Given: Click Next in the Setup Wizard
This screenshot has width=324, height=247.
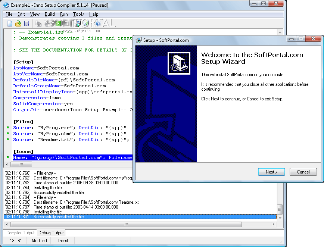Looking at the screenshot, I should (271, 172).
